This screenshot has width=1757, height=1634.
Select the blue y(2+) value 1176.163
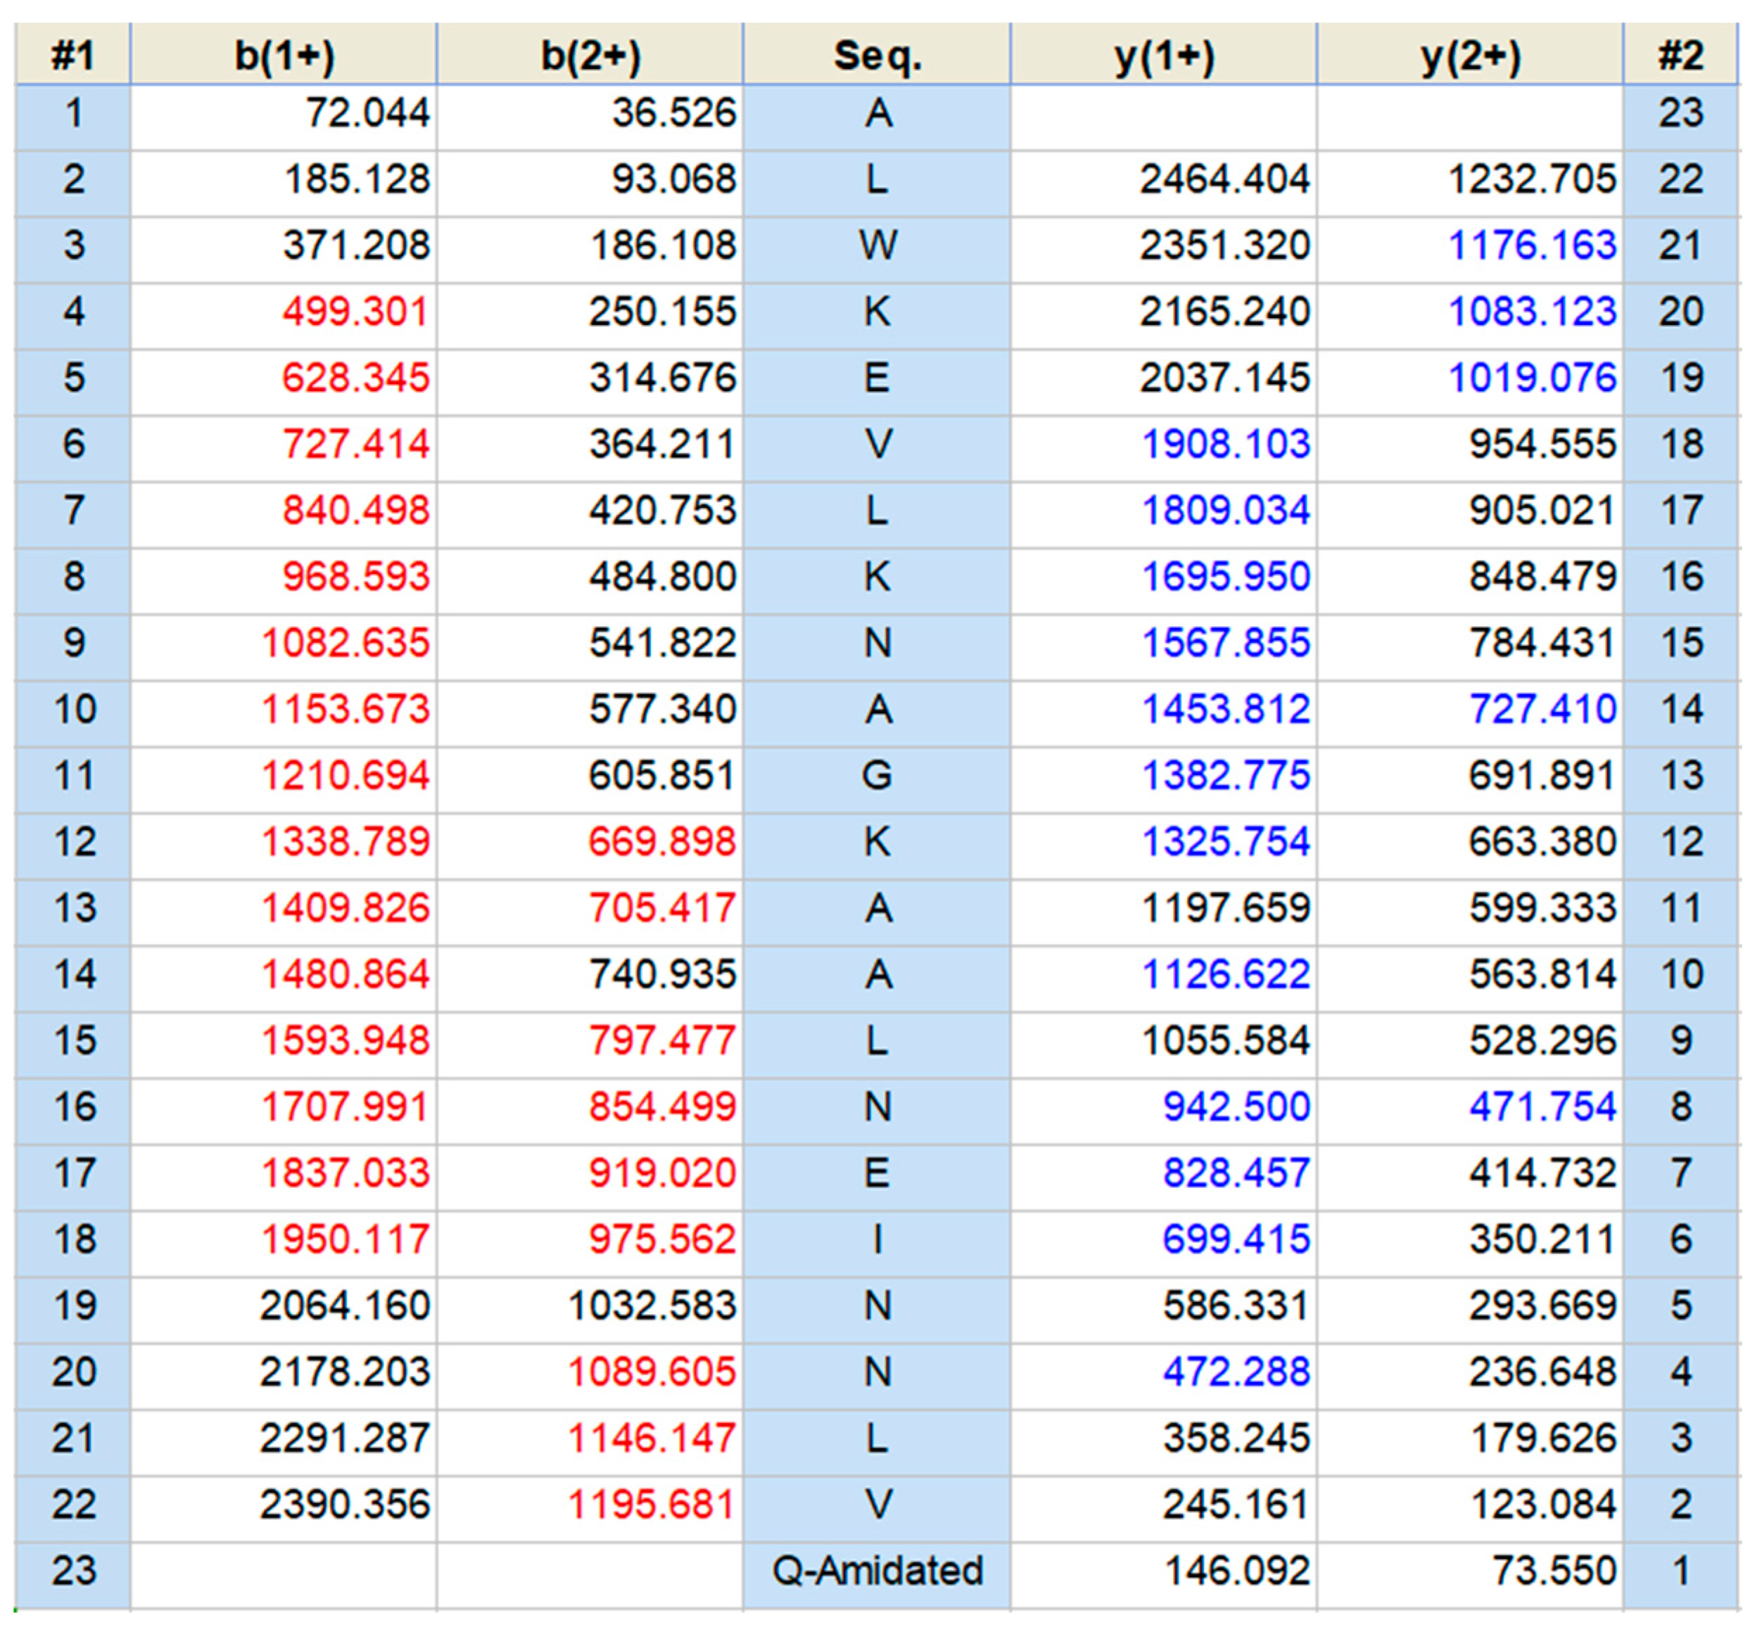[x=1532, y=245]
